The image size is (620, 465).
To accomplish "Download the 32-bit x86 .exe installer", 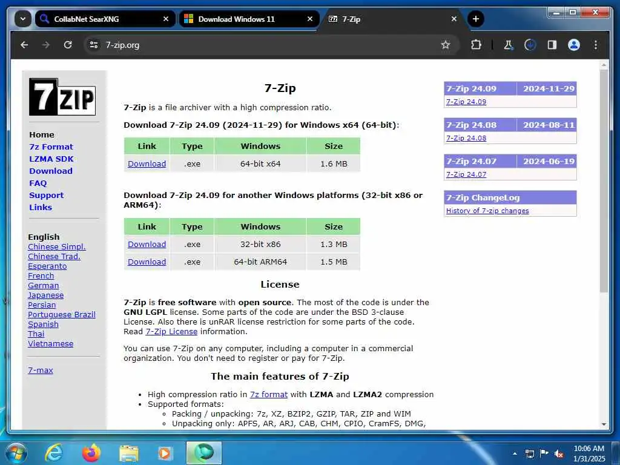I will tap(147, 245).
